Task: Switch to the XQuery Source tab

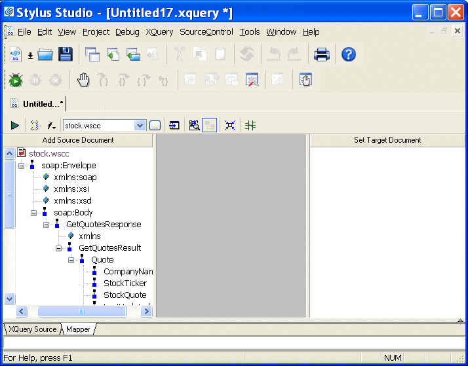Action: [x=32, y=329]
